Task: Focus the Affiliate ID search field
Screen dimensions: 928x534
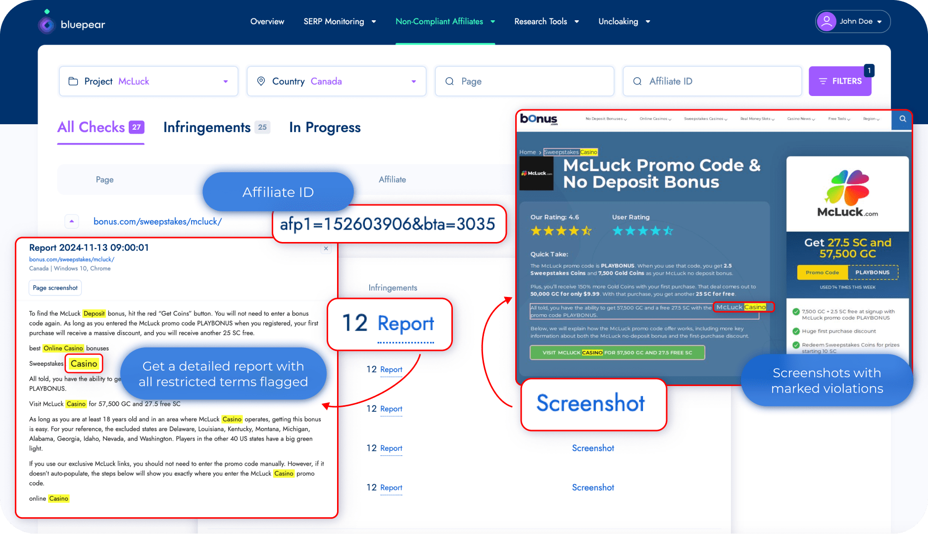Action: pos(712,81)
